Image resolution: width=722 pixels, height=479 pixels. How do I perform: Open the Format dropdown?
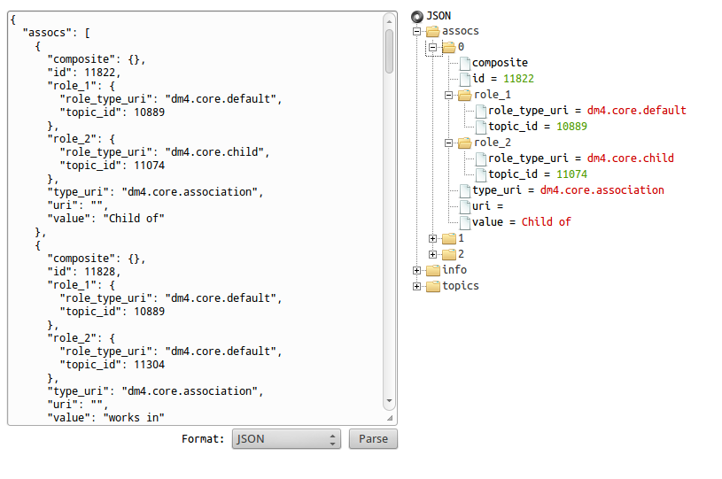pyautogui.click(x=286, y=439)
